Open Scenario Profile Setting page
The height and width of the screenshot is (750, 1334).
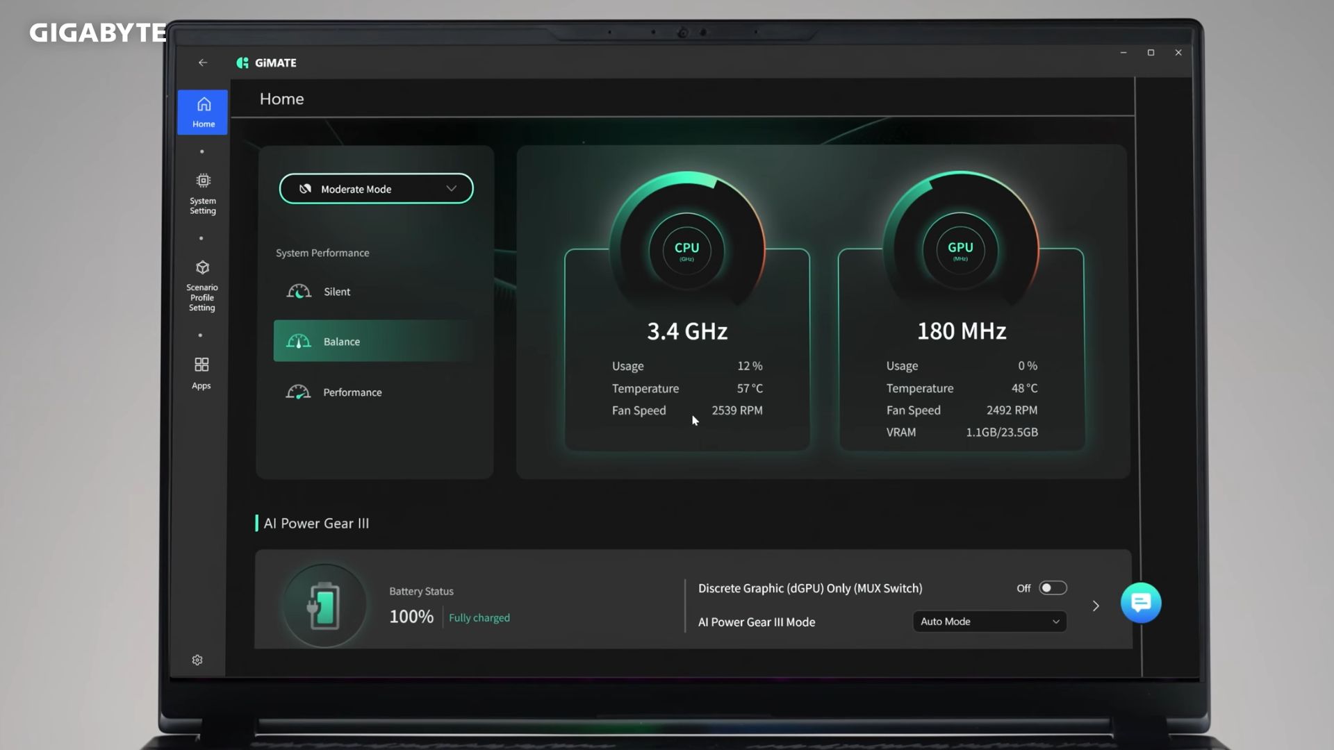click(x=202, y=285)
